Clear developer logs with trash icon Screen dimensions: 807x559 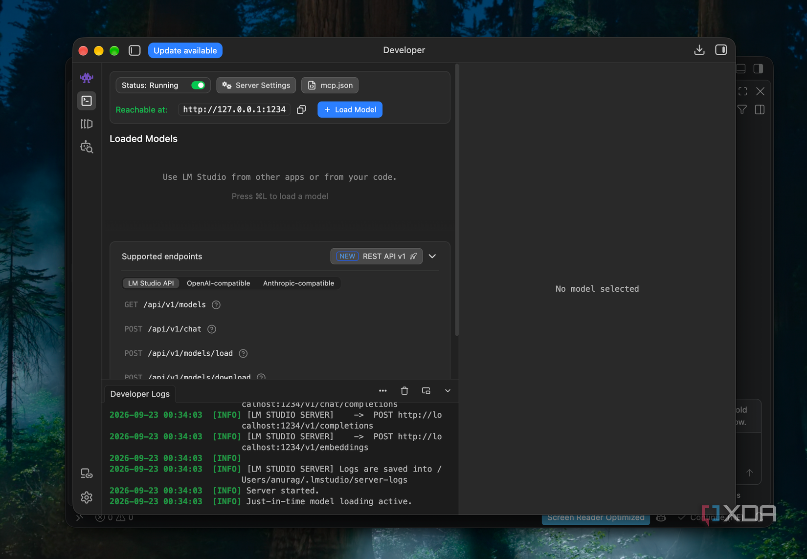coord(404,391)
